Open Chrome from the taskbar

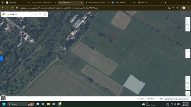click(x=59, y=104)
